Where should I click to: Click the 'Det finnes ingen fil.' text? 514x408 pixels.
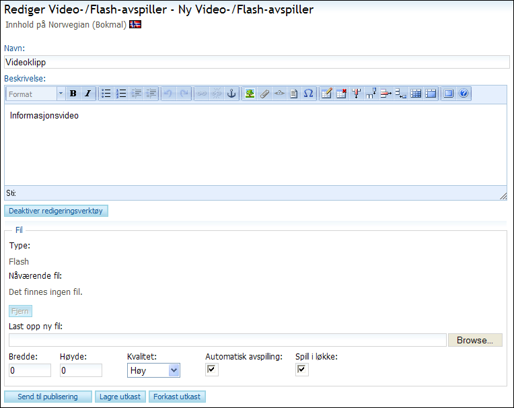tap(46, 292)
